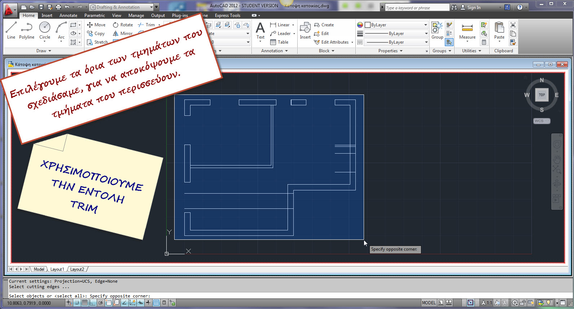Toggle group selection on/off in Groups panel
The image size is (574, 309).
tap(449, 42)
